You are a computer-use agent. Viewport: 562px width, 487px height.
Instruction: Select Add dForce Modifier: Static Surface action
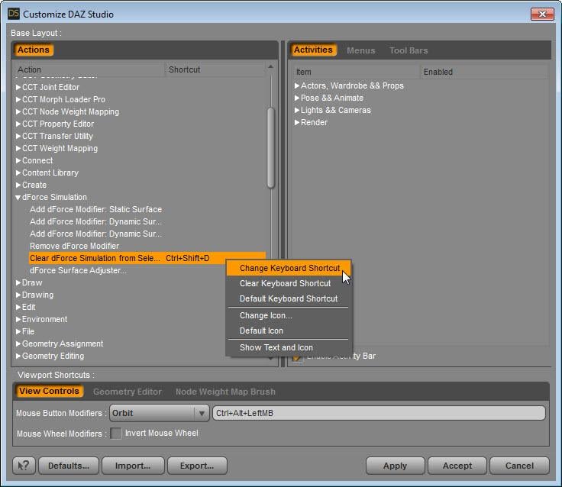tap(95, 209)
